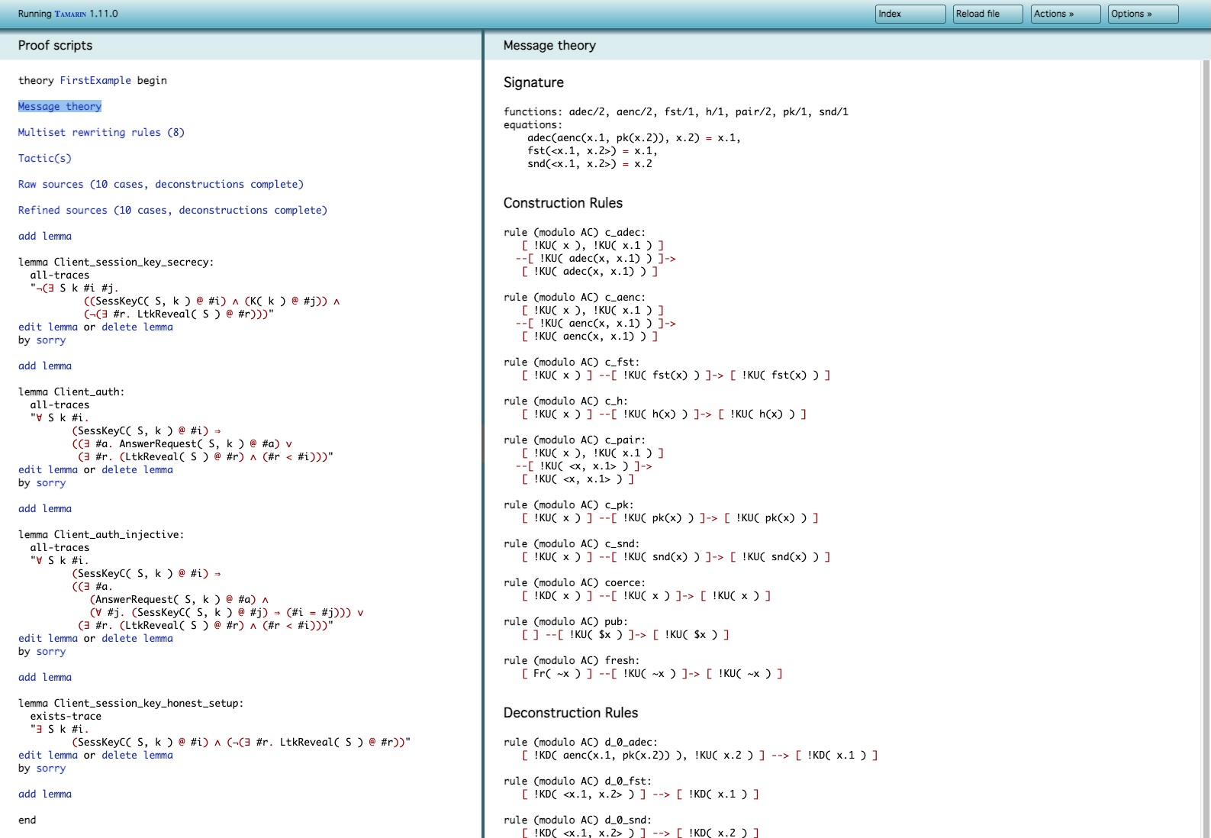Click rule d_0_adec title line

point(581,742)
